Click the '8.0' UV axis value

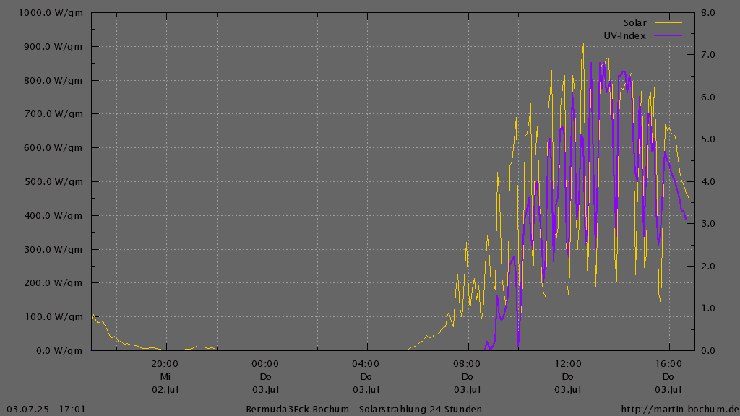tap(708, 13)
